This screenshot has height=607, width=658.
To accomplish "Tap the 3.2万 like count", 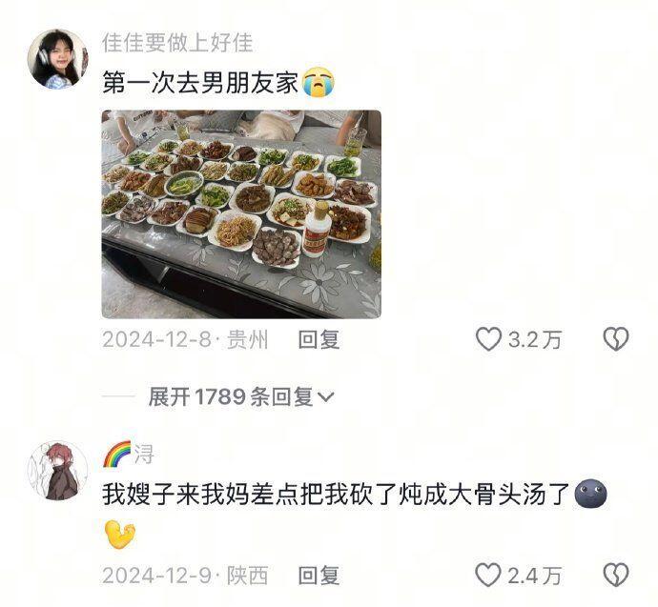I will [535, 339].
